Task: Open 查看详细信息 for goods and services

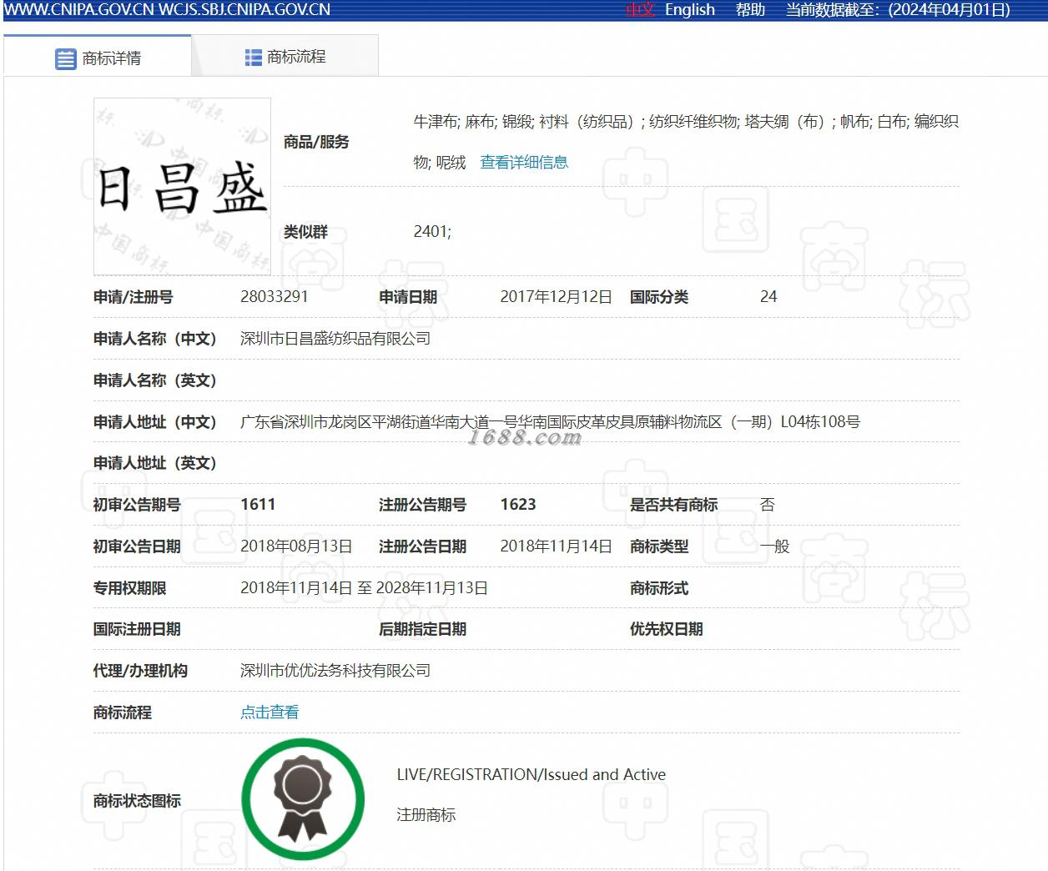Action: click(x=524, y=162)
